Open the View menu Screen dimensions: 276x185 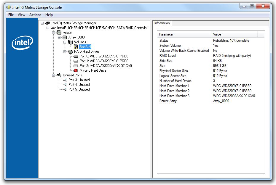tap(21, 15)
